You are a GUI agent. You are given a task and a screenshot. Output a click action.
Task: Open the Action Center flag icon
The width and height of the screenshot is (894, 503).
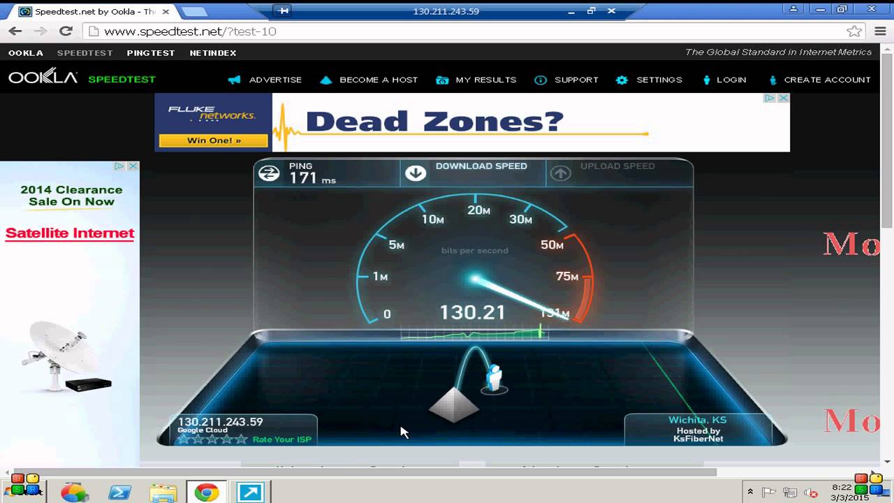(x=768, y=493)
